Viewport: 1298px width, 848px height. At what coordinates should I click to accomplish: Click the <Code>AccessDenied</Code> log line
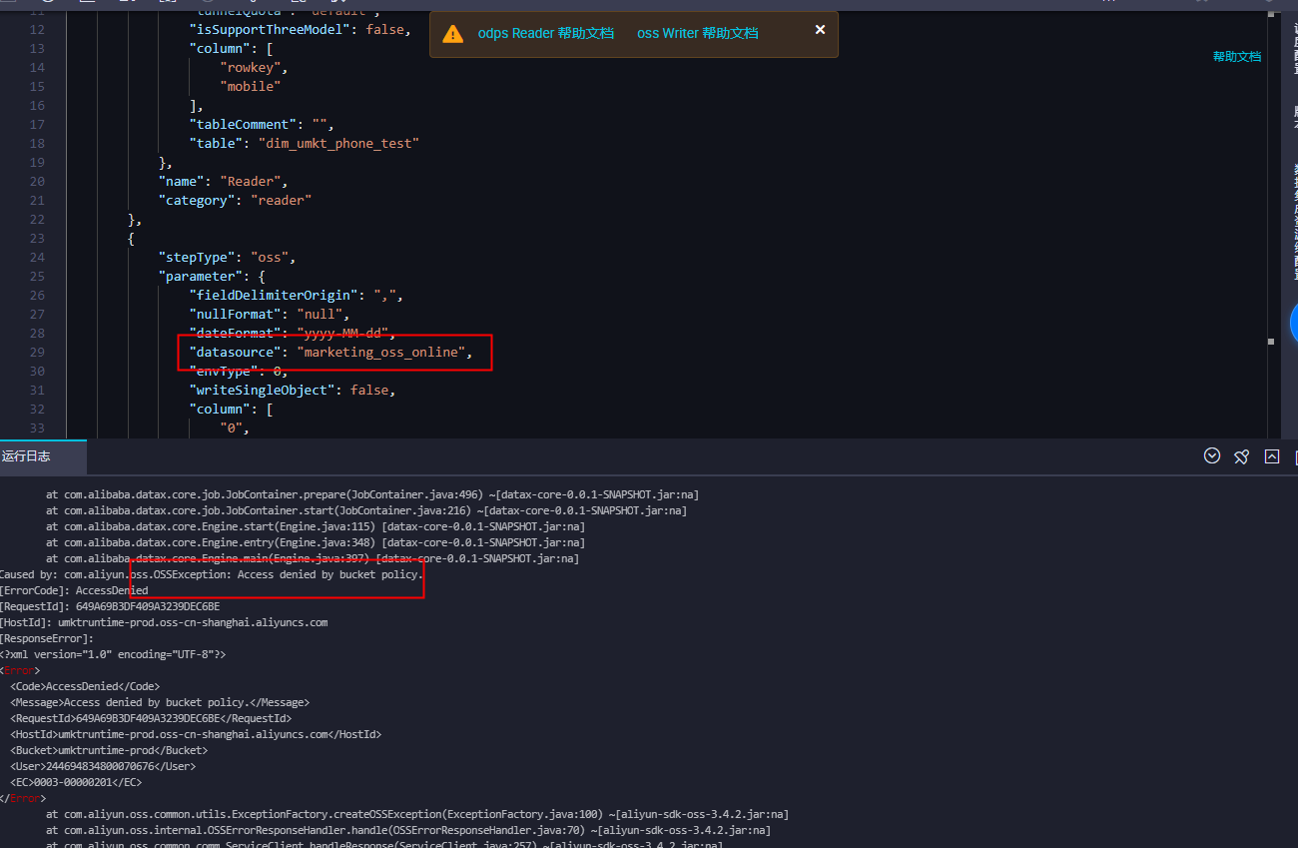tap(85, 687)
